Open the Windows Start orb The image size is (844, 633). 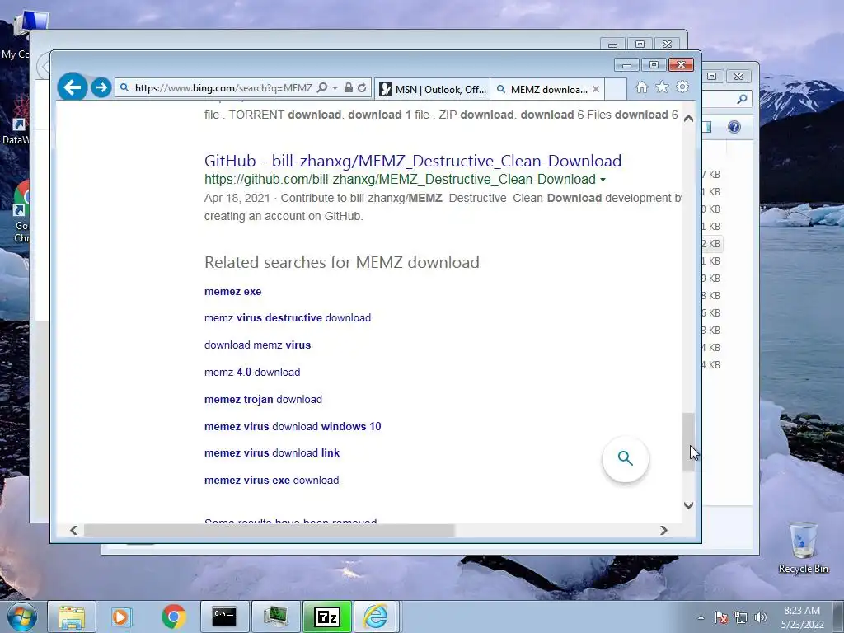21,617
